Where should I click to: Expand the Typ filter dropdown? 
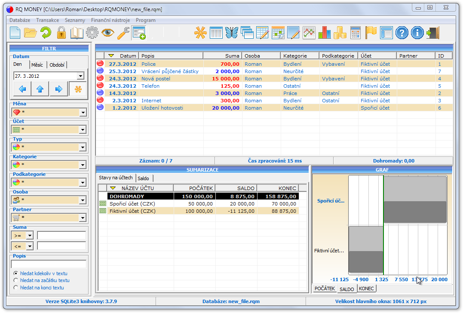(83, 147)
